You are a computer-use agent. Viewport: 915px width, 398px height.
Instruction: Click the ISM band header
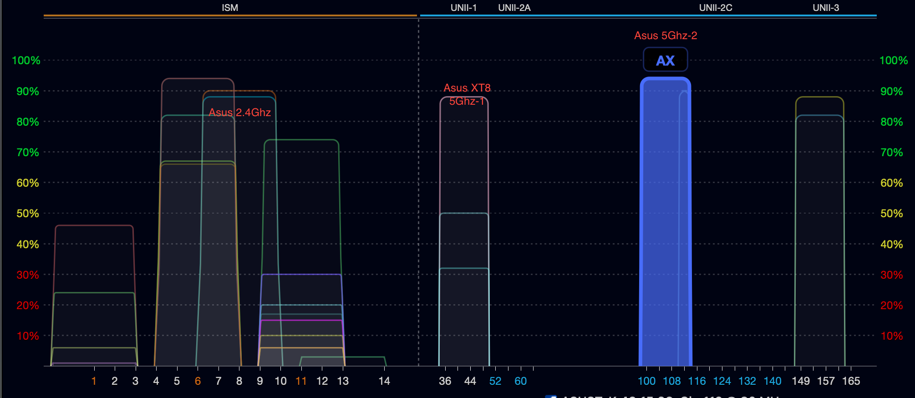click(x=230, y=8)
